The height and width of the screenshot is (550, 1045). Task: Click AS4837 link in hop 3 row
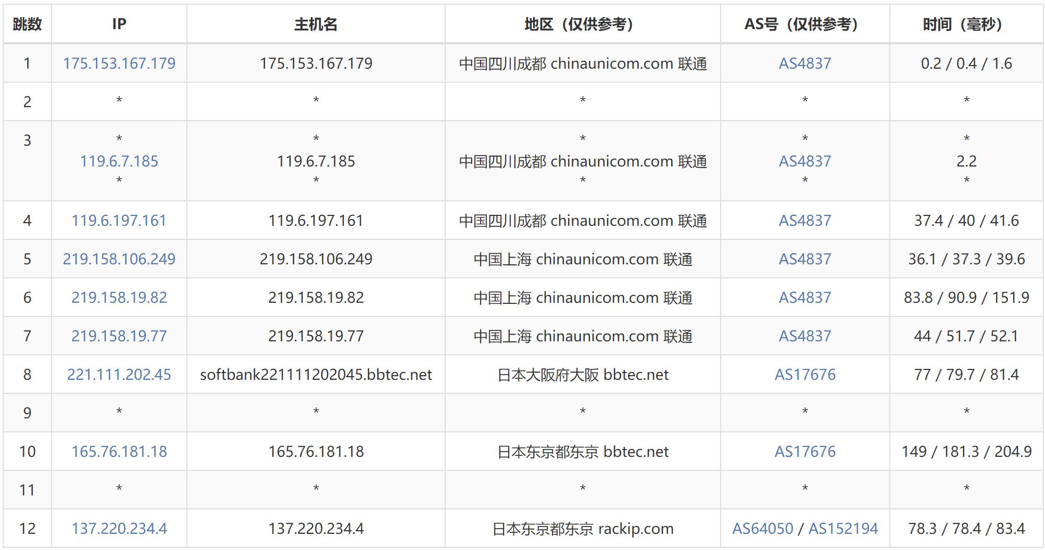point(805,161)
